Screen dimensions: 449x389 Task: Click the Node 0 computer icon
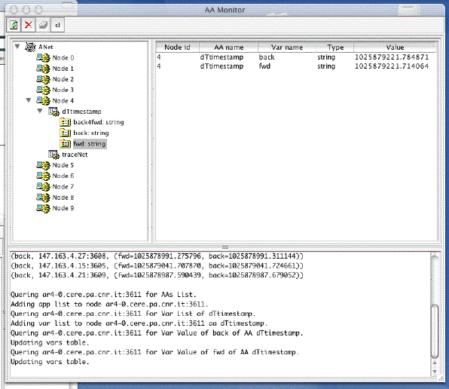coord(43,58)
